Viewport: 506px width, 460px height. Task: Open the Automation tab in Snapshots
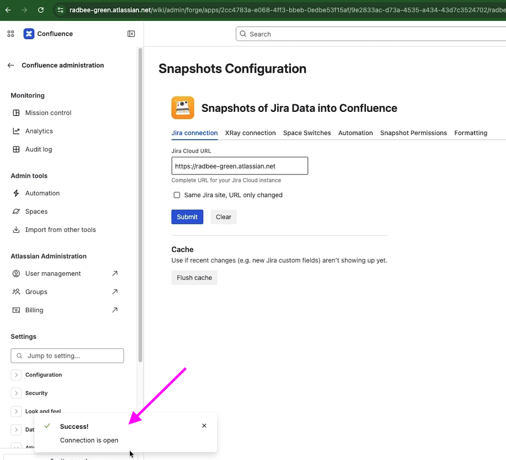[355, 133]
